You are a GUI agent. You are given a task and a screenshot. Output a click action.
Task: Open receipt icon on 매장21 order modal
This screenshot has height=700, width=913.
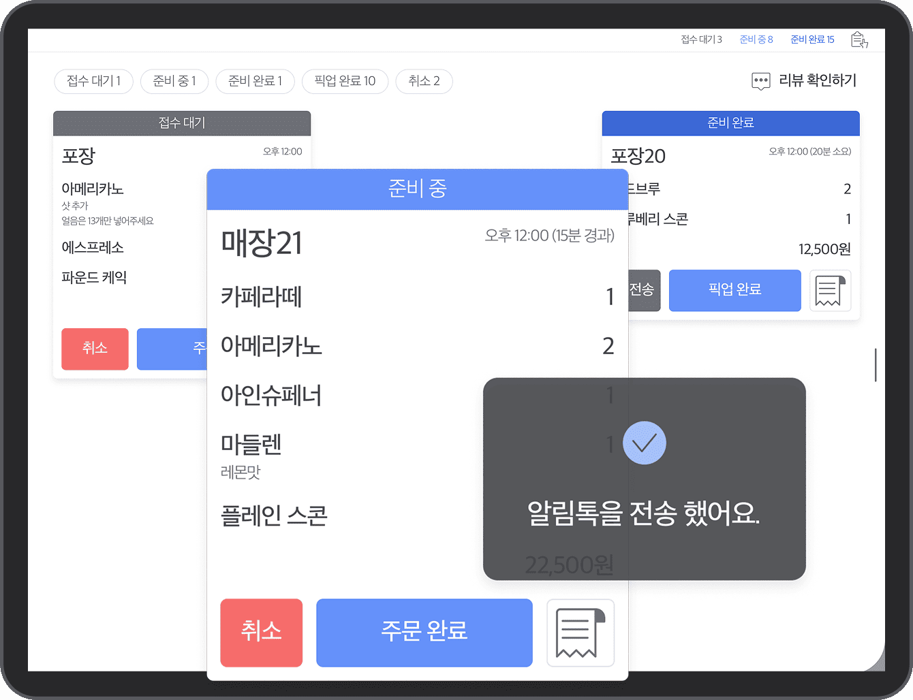(x=580, y=633)
